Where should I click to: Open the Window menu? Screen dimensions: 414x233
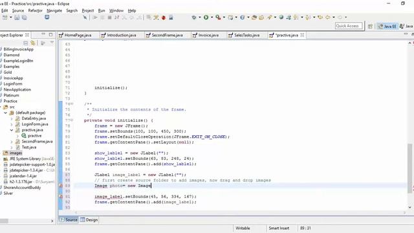(116, 10)
